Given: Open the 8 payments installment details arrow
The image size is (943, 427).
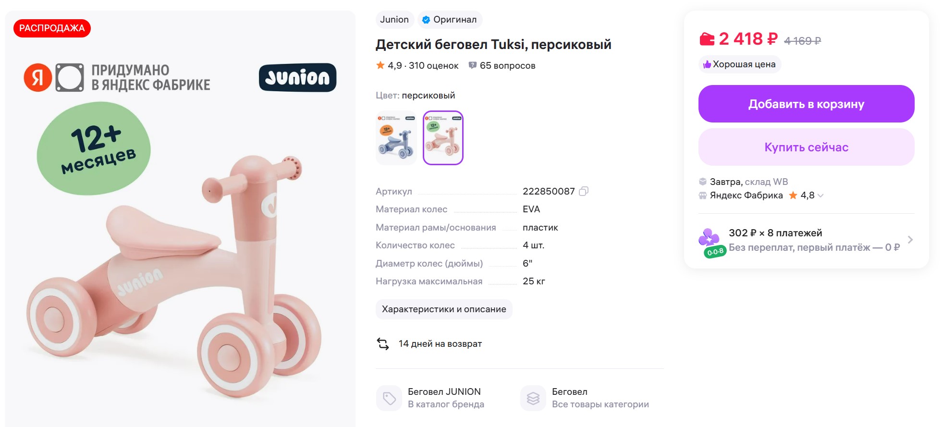Looking at the screenshot, I should [x=910, y=240].
